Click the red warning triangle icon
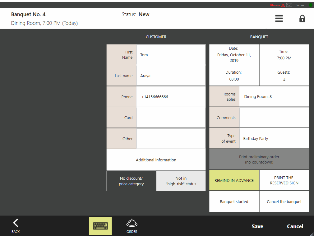This screenshot has width=314, height=236. coord(283,5)
